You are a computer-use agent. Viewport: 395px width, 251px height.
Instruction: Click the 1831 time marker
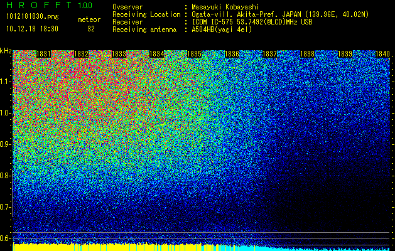pos(43,54)
